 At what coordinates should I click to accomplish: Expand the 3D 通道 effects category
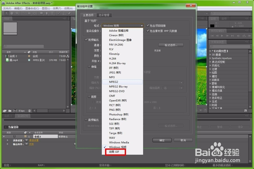210,55
